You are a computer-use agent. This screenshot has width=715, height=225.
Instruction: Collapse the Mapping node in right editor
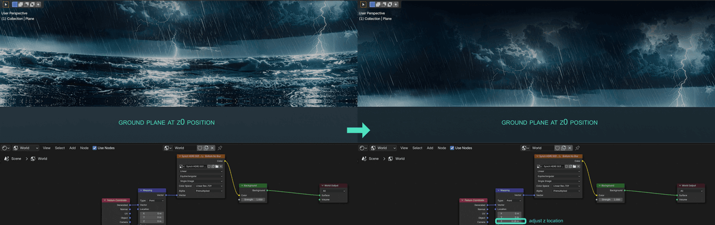click(x=499, y=191)
